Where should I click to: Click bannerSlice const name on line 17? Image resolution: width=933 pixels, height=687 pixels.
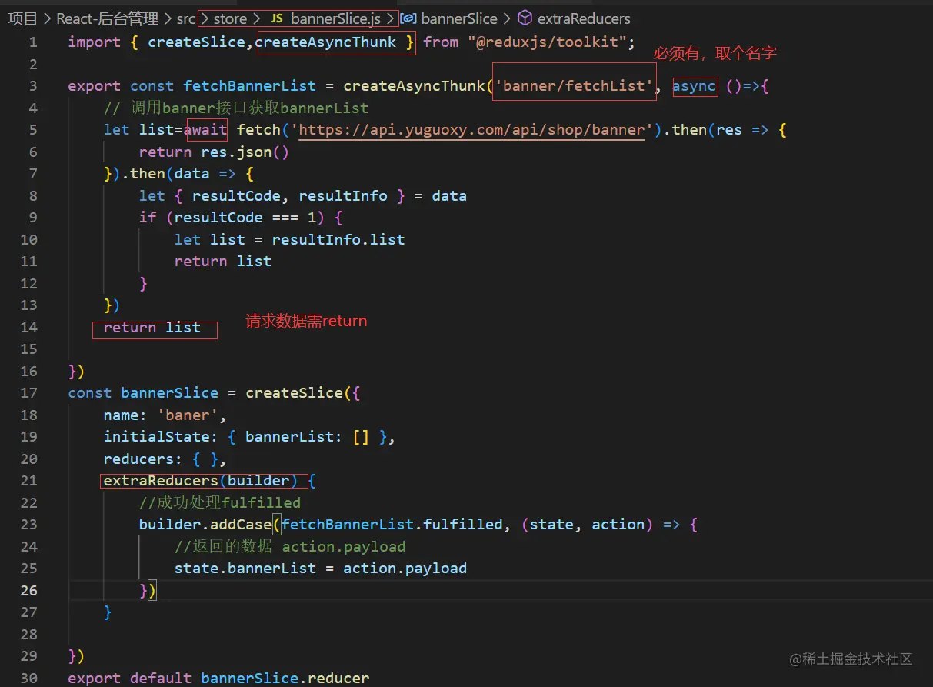pos(169,392)
